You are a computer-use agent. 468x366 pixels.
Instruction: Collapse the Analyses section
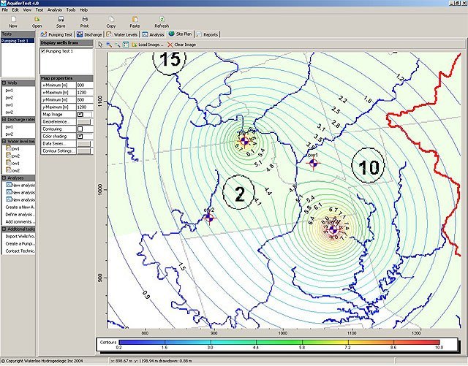[4, 178]
